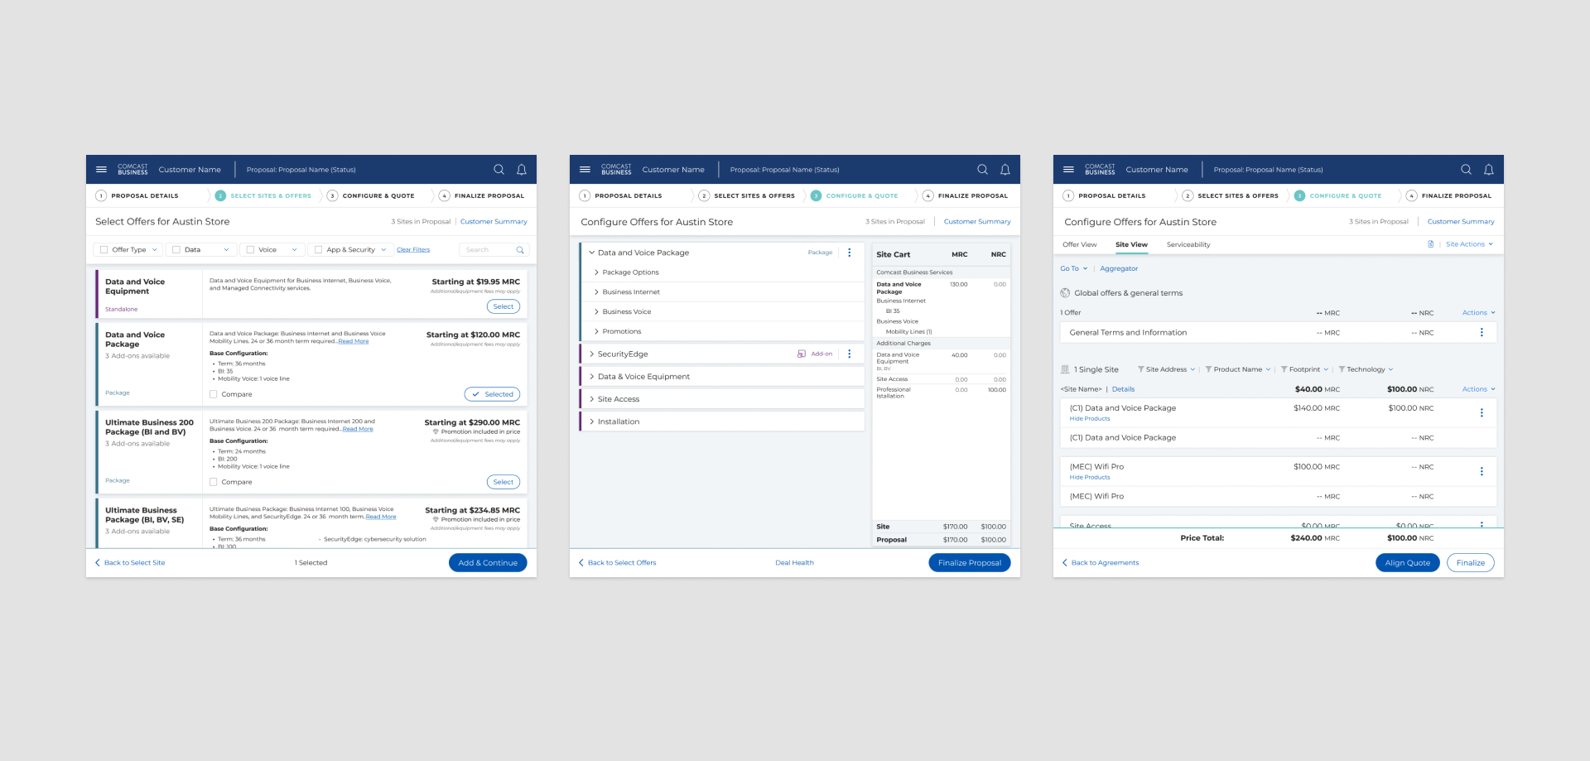Open hamburger menu in Site View screen

click(1068, 169)
